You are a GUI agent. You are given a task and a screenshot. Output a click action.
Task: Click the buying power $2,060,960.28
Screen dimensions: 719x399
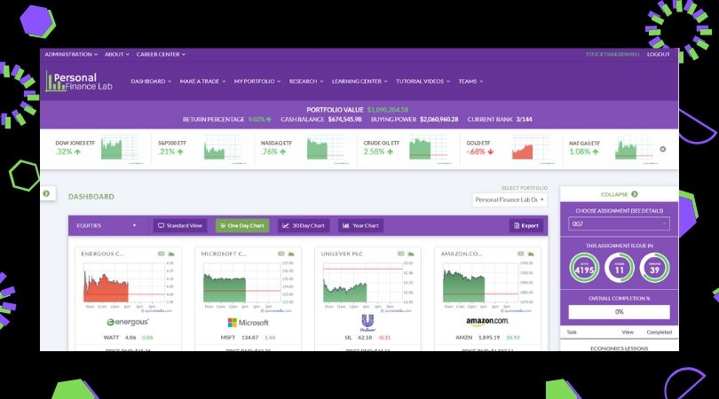[x=439, y=120]
